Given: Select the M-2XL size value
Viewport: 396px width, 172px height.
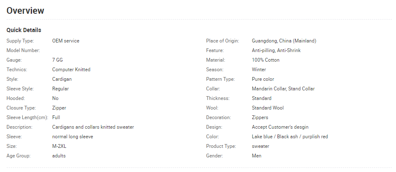Looking at the screenshot, I should click(59, 146).
